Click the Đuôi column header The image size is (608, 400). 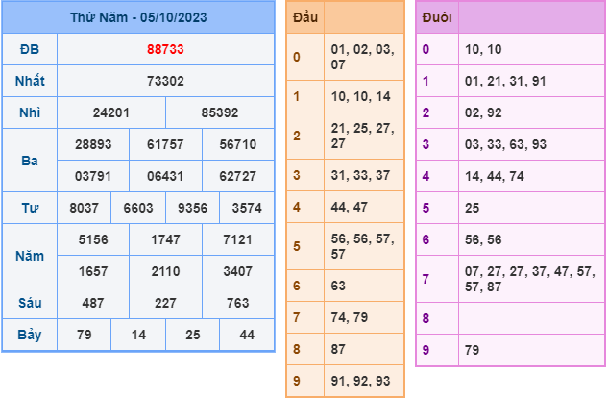point(437,17)
